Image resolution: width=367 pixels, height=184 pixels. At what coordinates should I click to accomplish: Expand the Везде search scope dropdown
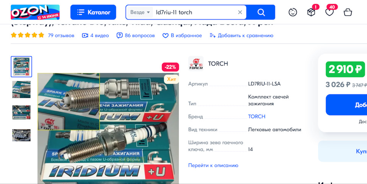140,12
